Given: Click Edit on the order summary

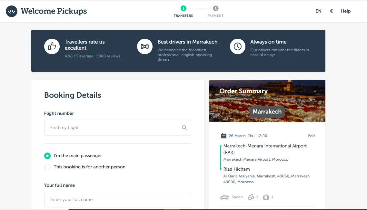Looking at the screenshot, I should tap(311, 136).
